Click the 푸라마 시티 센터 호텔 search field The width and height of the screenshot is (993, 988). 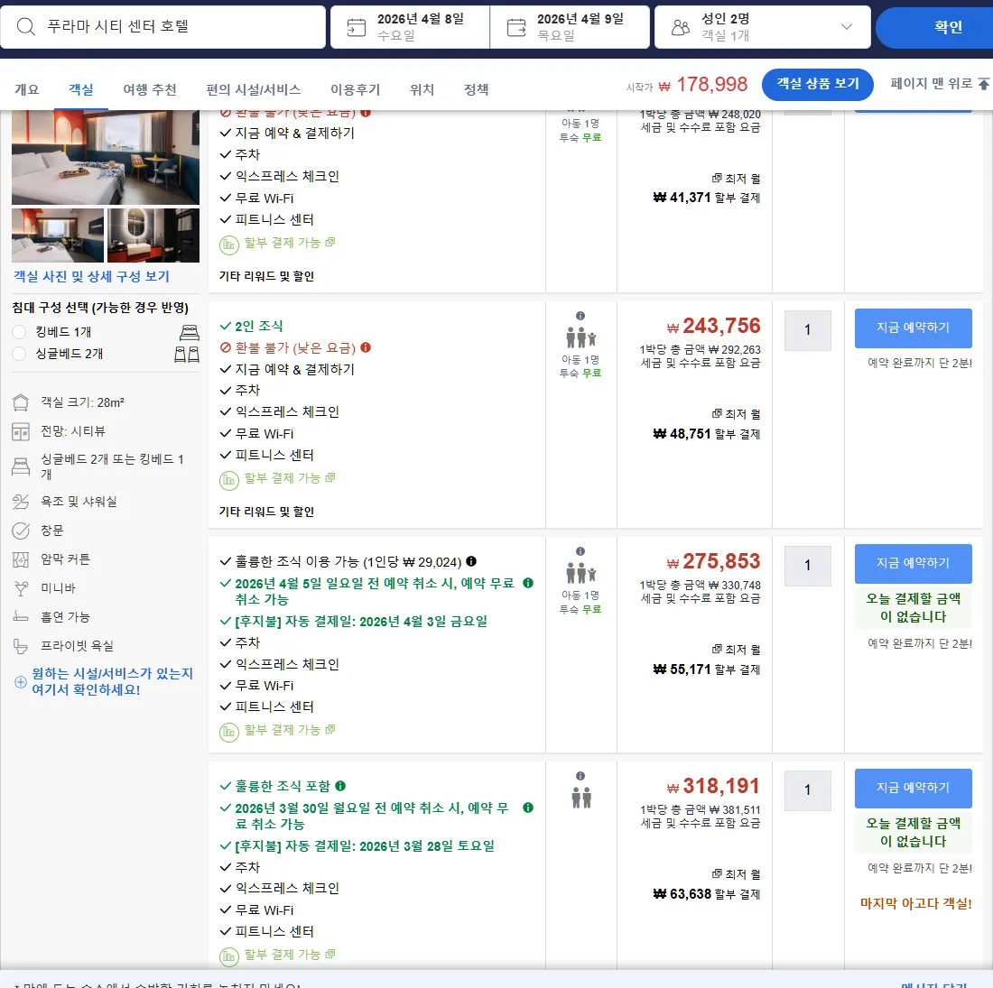162,26
